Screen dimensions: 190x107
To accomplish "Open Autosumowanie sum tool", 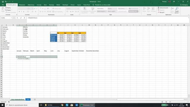I will tap(163, 8).
